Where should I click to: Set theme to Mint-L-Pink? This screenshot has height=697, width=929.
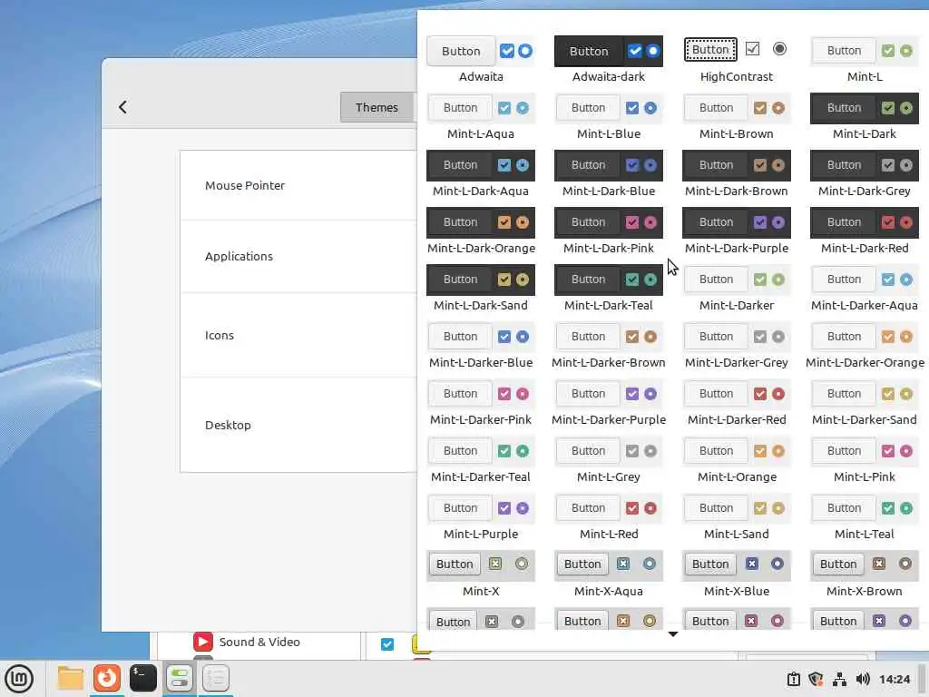865,460
